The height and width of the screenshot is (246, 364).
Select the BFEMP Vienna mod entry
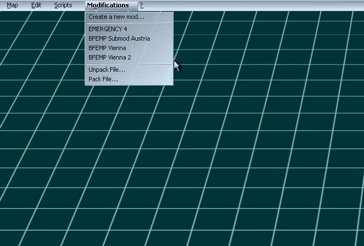pyautogui.click(x=107, y=48)
